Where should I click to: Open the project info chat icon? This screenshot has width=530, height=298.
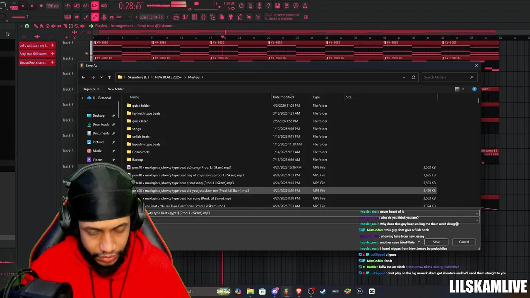click(x=296, y=6)
